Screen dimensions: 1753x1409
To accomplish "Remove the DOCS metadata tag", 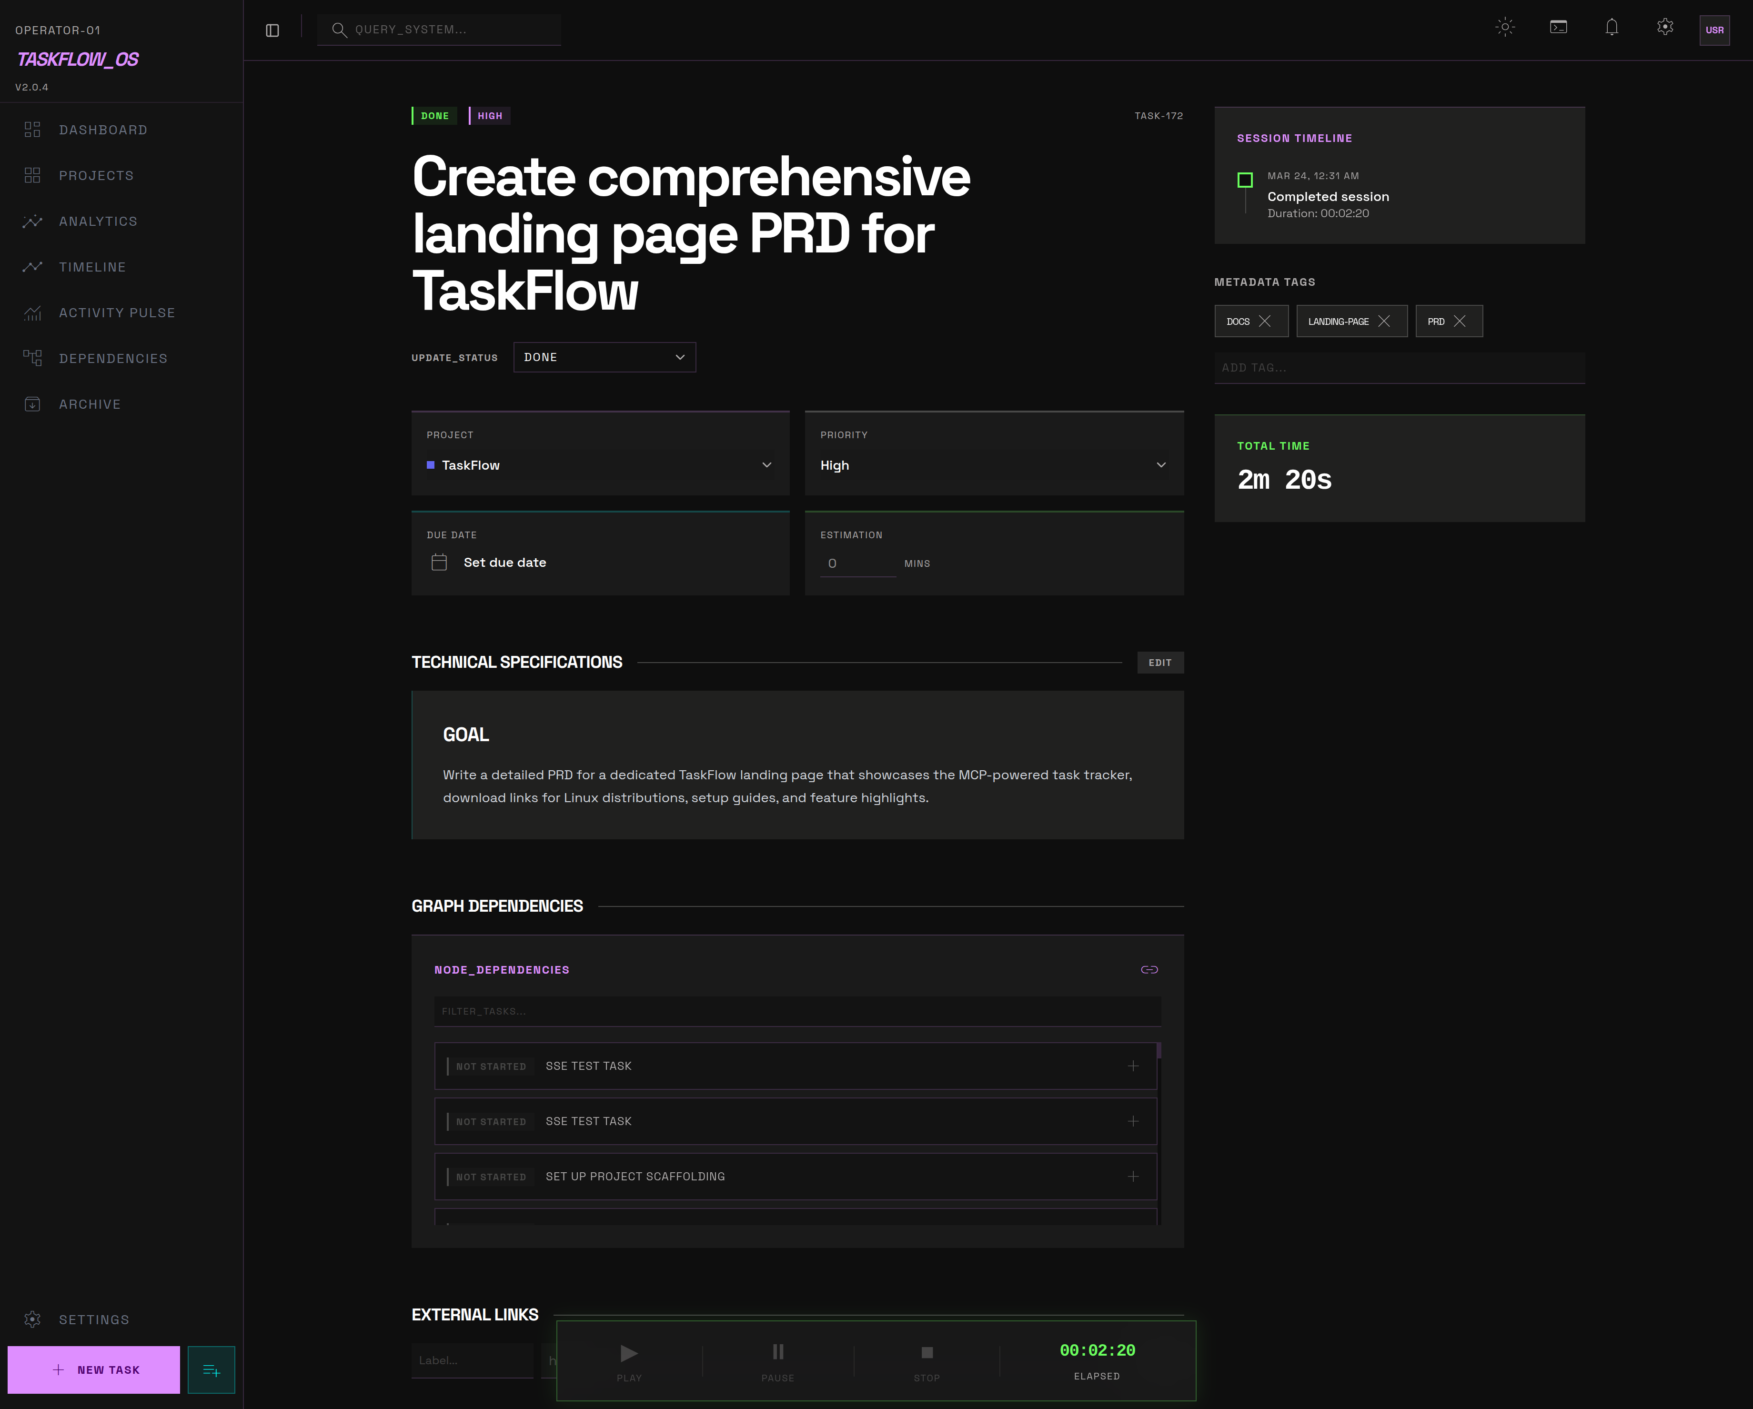I will [x=1267, y=321].
